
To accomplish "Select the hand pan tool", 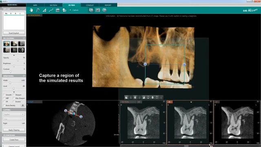I will (x=31, y=10).
